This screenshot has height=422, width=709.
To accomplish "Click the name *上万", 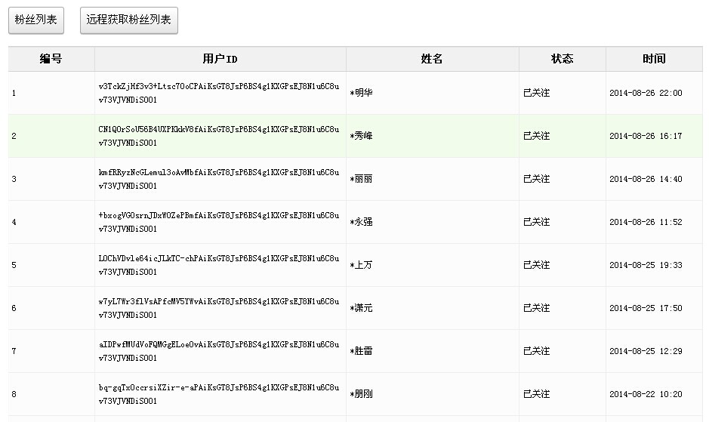I will coord(361,265).
